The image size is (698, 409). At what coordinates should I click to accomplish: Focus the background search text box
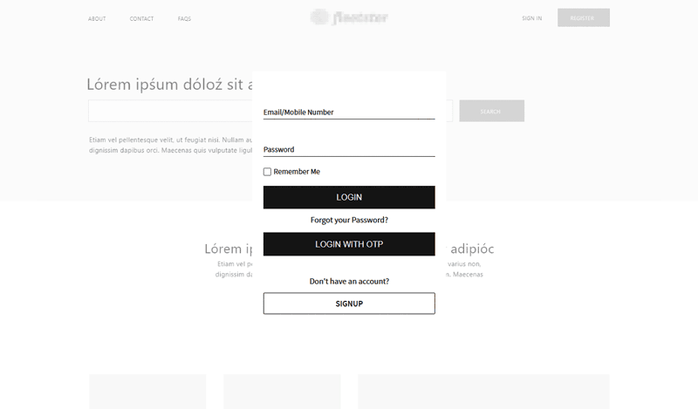170,111
